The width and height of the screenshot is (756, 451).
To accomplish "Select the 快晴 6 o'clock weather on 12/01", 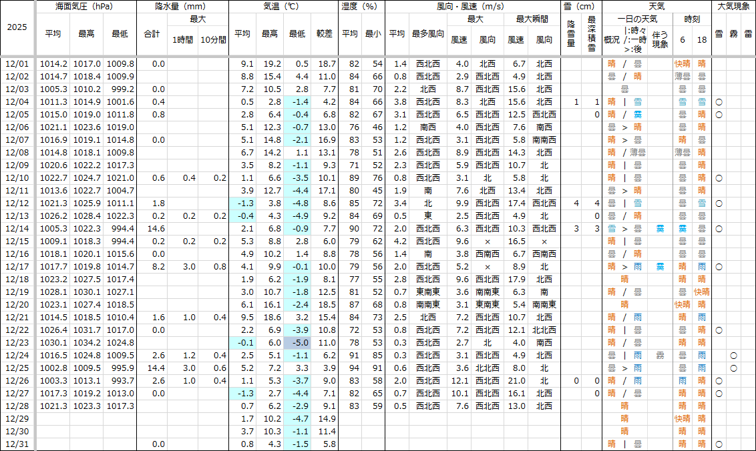I will pyautogui.click(x=682, y=64).
